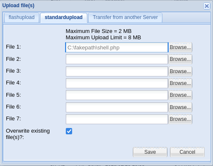Click the File 2 input field
213x166 pixels.
(x=117, y=59)
